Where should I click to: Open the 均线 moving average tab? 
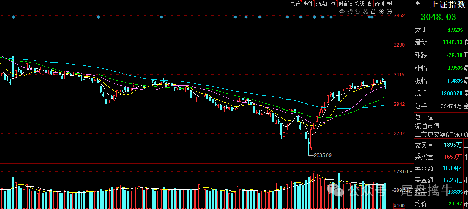pyautogui.click(x=360, y=4)
